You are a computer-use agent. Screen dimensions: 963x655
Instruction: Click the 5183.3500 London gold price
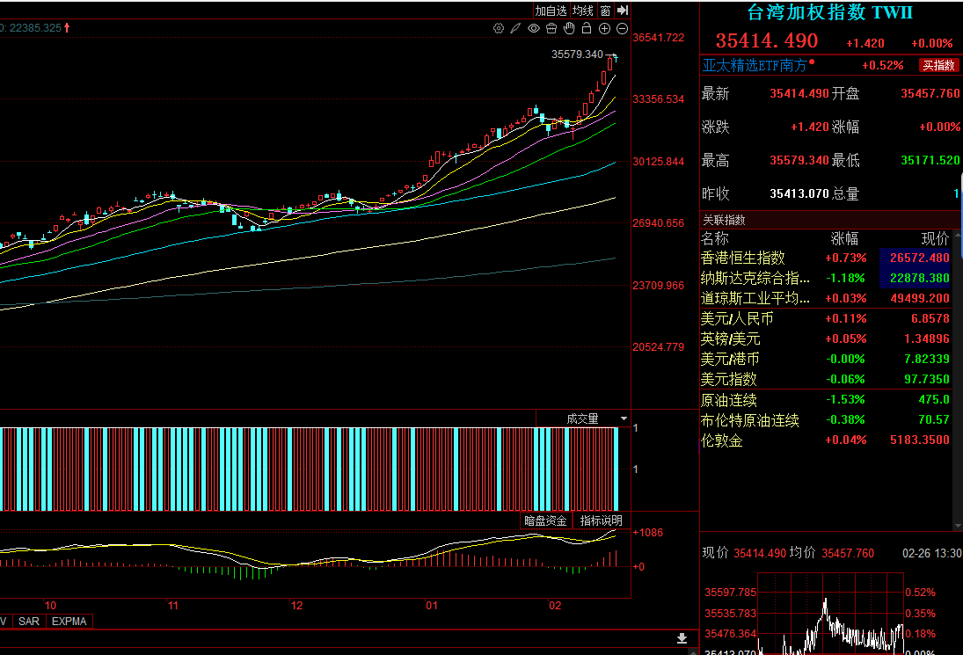pos(920,440)
